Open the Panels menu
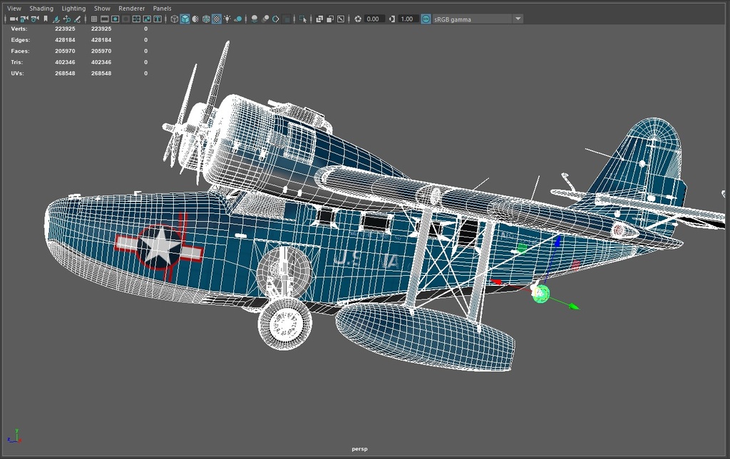Viewport: 730px width, 459px height. click(x=162, y=8)
